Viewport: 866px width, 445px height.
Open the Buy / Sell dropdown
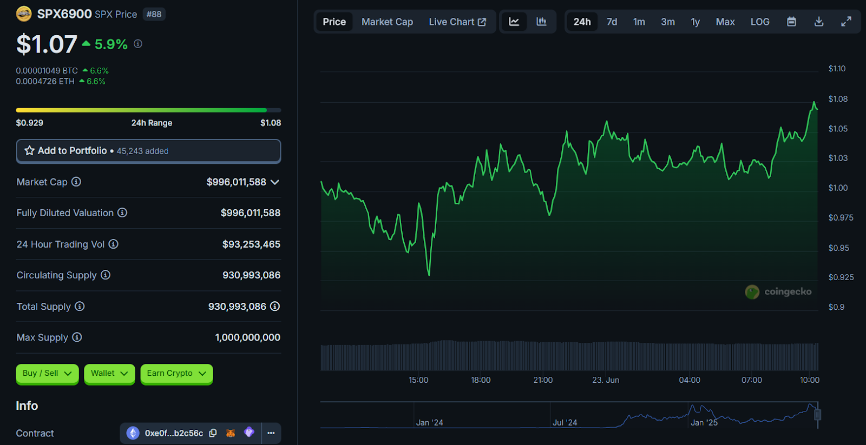[x=47, y=374]
